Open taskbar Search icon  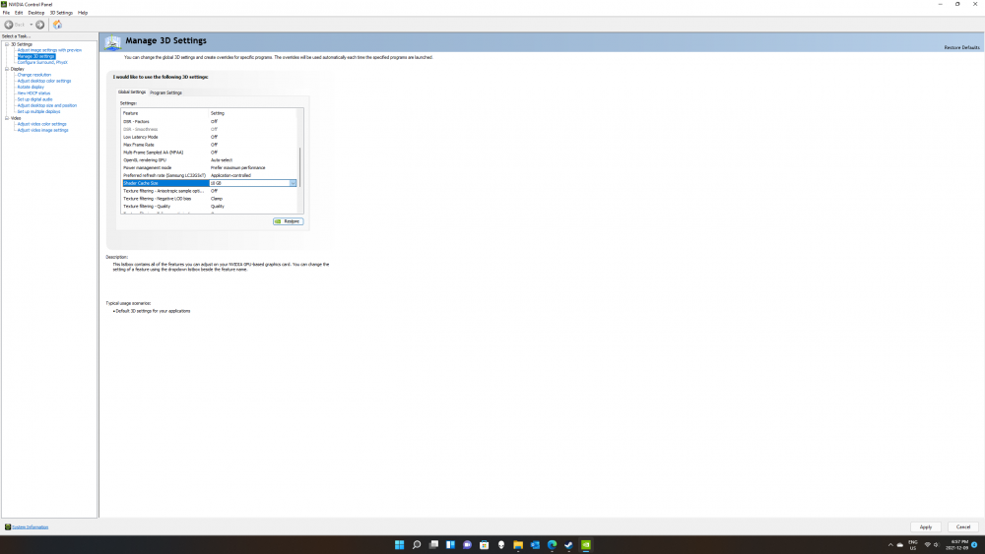417,544
